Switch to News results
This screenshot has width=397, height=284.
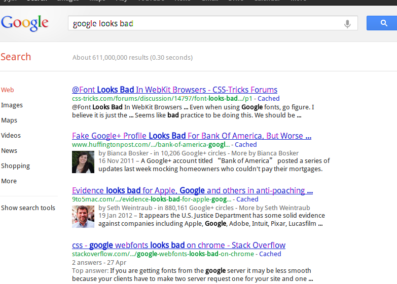9,150
